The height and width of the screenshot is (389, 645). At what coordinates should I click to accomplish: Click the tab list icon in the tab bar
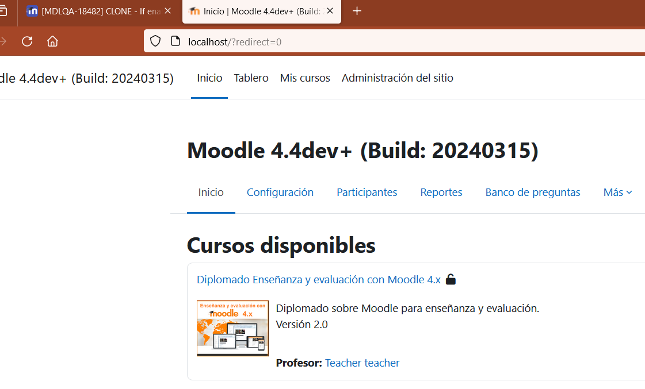[x=3, y=11]
